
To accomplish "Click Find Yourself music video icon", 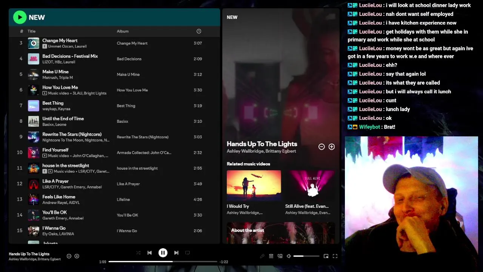I will pyautogui.click(x=45, y=156).
